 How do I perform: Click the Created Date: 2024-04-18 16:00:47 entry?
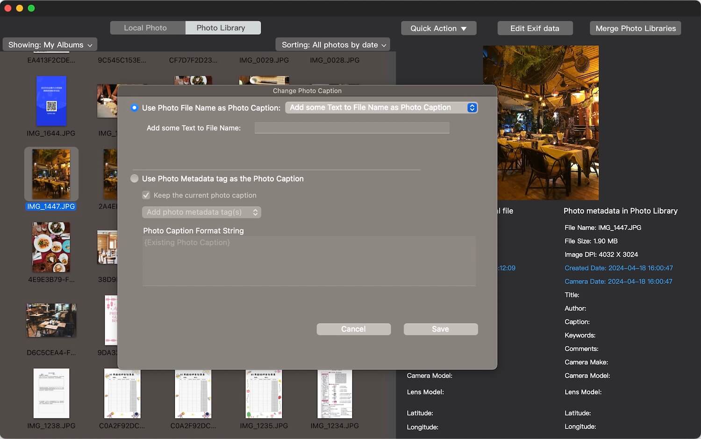(x=619, y=268)
